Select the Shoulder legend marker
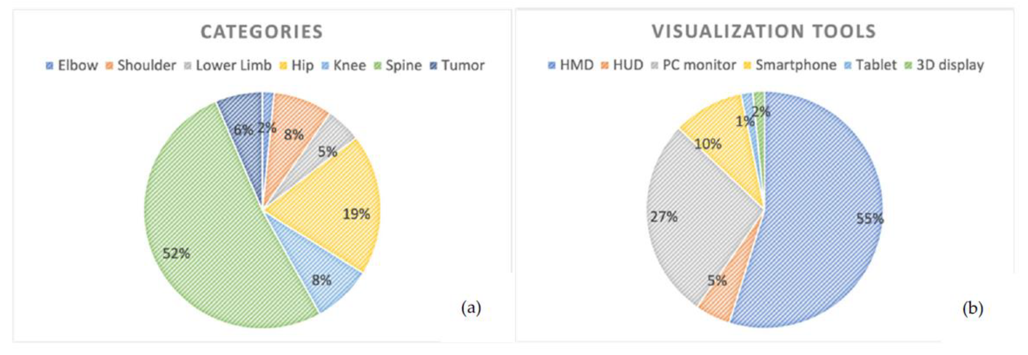This screenshot has width=1028, height=355. pyautogui.click(x=109, y=66)
